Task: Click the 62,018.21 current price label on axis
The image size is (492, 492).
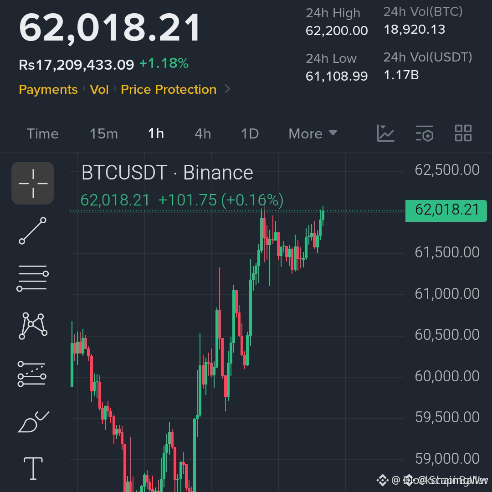Action: (446, 210)
